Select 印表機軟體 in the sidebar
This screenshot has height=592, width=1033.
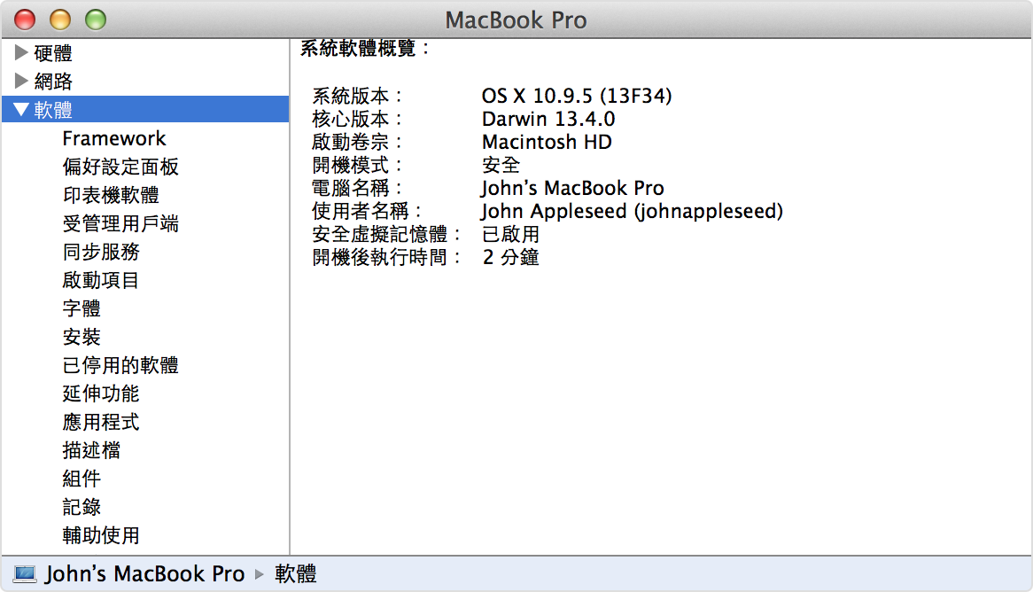pos(111,195)
